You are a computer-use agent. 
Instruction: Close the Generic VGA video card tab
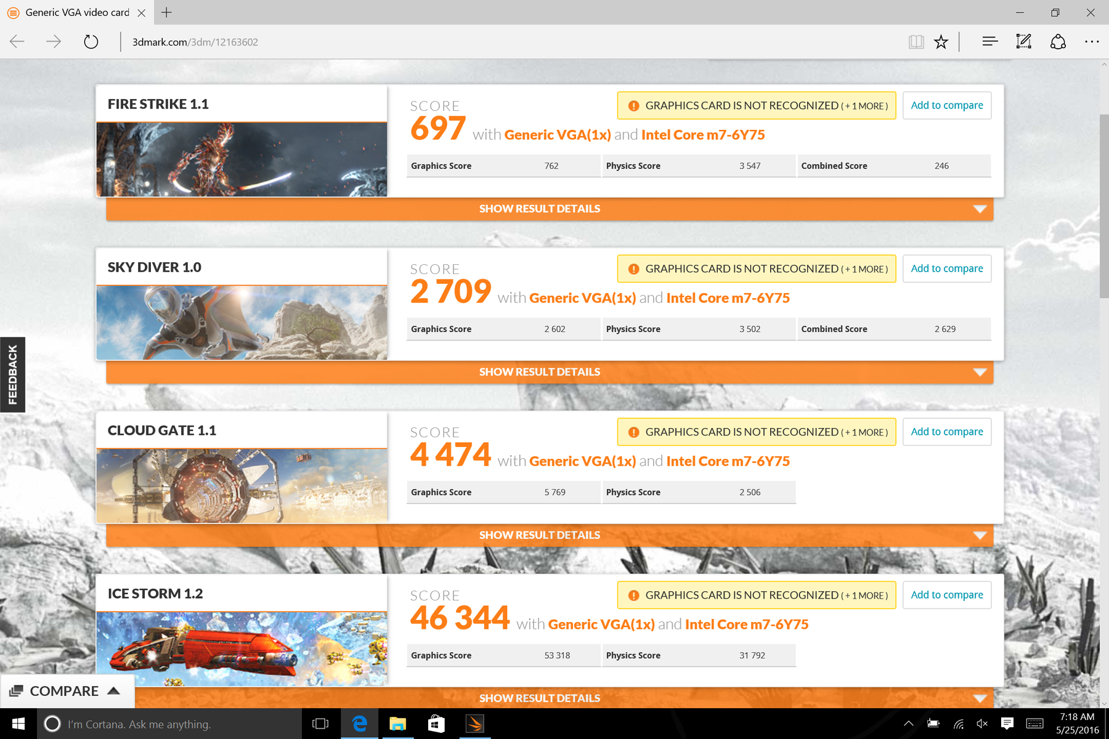click(141, 12)
